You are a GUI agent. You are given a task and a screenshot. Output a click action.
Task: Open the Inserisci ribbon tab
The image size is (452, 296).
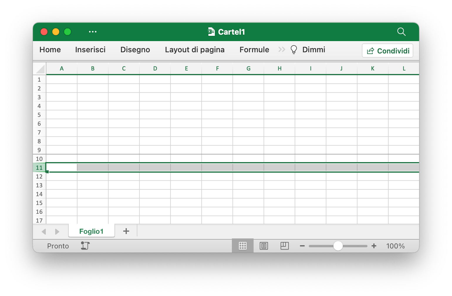pos(90,50)
